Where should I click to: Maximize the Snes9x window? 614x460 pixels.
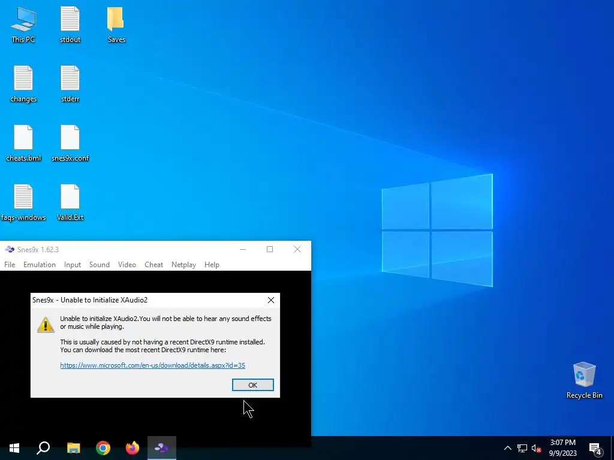coord(270,250)
